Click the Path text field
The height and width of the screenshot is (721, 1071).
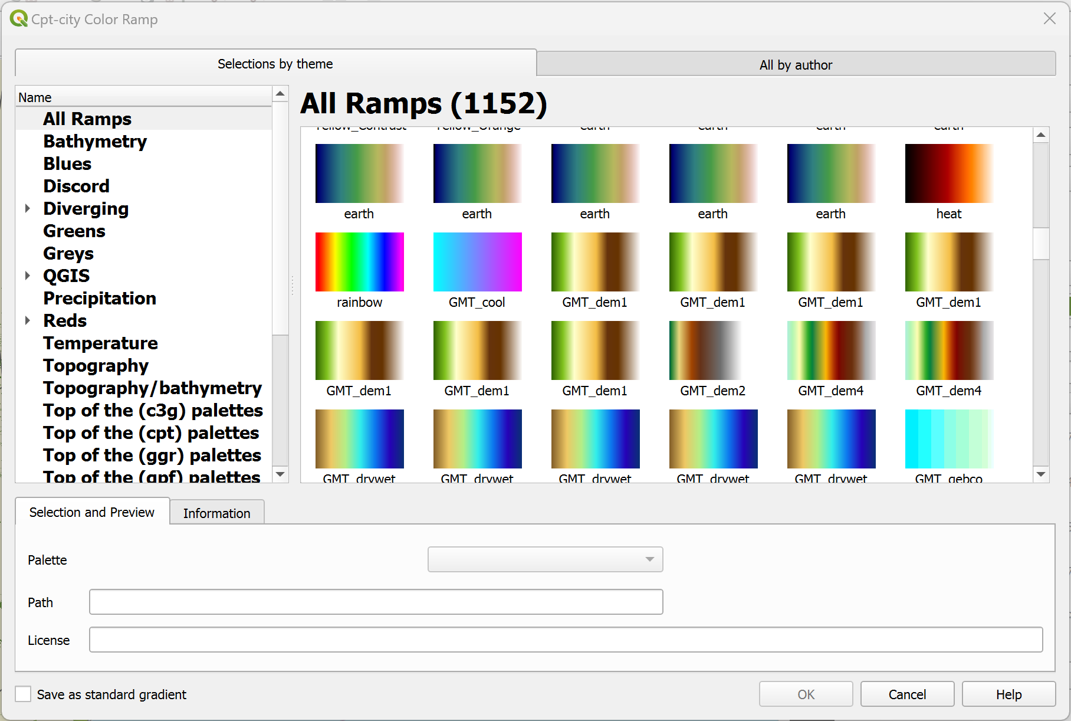[x=376, y=602]
